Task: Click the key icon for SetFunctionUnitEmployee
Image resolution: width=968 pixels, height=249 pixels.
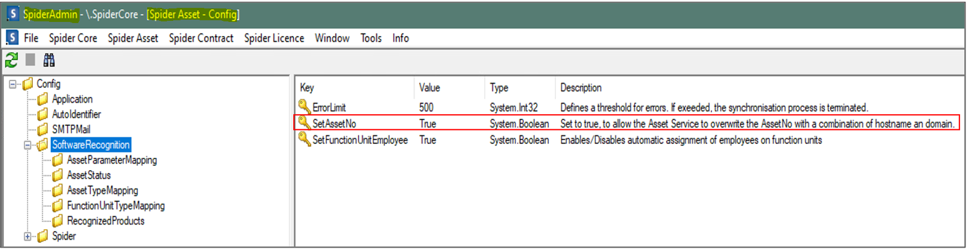Action: click(x=305, y=139)
